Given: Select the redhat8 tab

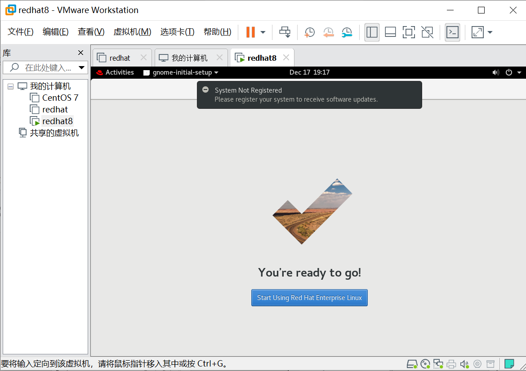Looking at the screenshot, I should coord(262,58).
